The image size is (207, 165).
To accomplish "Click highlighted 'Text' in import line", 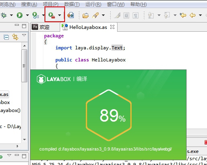I will click(117, 48).
